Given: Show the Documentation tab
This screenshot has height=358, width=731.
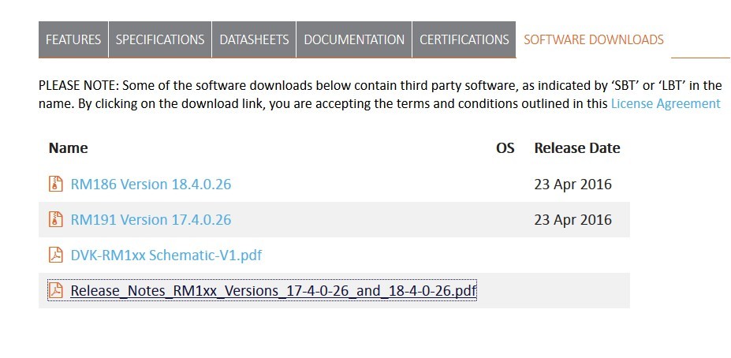Looking at the screenshot, I should (354, 39).
